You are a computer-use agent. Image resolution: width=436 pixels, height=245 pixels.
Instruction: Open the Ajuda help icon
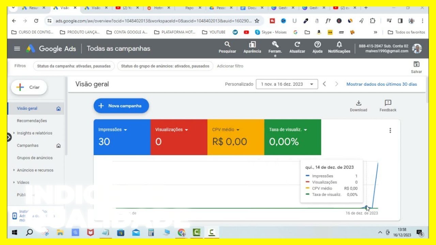coord(317,45)
